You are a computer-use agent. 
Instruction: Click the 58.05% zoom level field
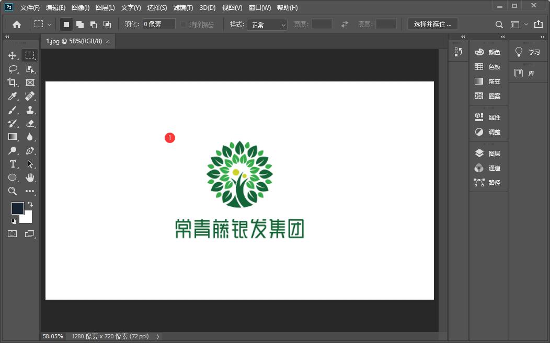coord(53,336)
